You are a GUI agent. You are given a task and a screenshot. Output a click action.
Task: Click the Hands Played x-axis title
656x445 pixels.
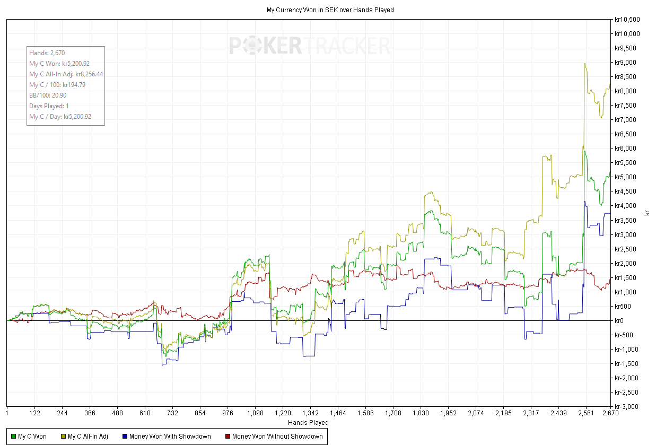coord(308,423)
